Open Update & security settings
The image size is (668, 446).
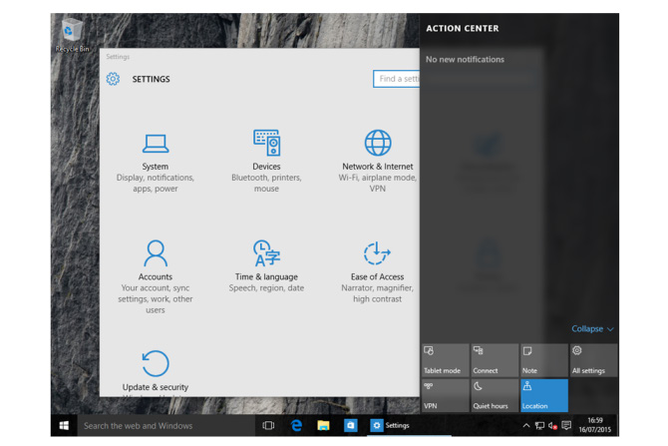[156, 371]
